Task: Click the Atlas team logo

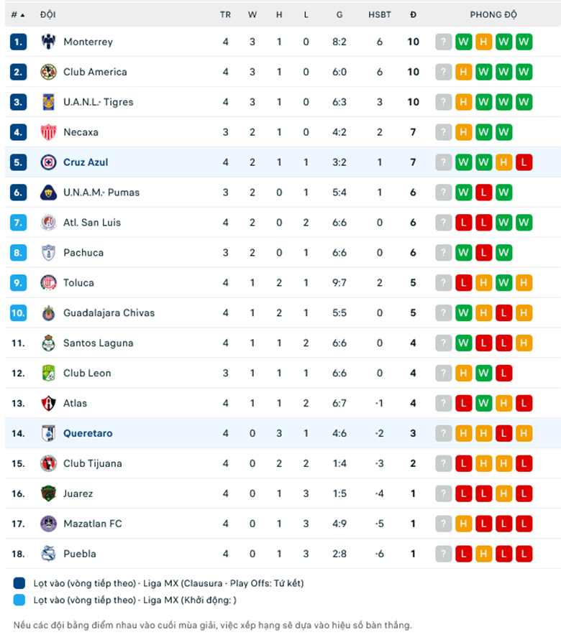Action: pos(47,404)
